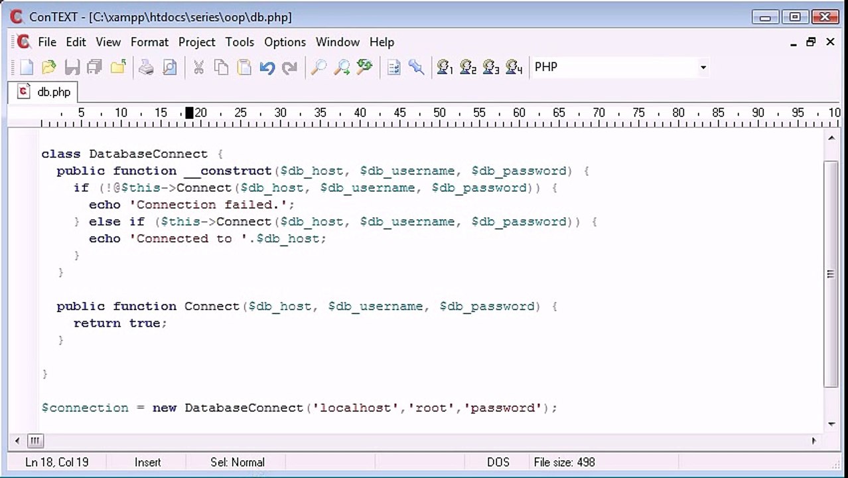Click vertical scrollbar up arrow
848x478 pixels.
(831, 138)
